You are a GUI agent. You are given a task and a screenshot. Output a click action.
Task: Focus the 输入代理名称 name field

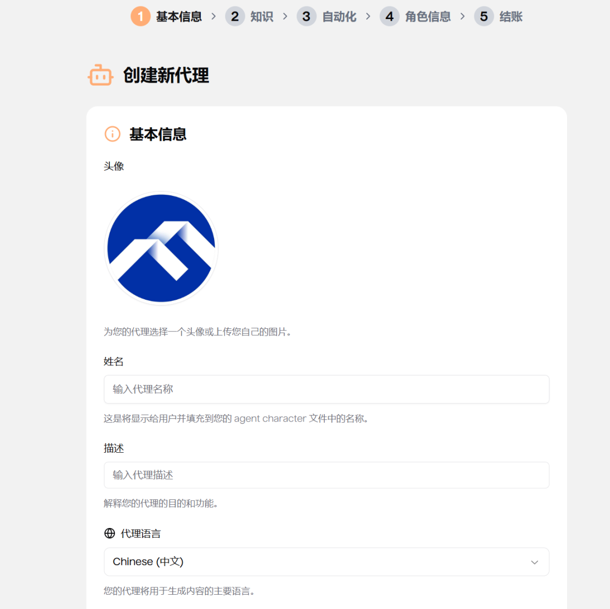click(x=326, y=389)
